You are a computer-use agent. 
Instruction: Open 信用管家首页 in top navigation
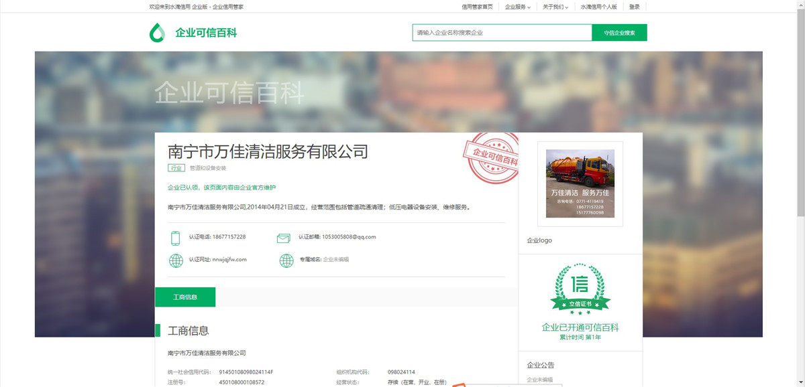pos(477,7)
